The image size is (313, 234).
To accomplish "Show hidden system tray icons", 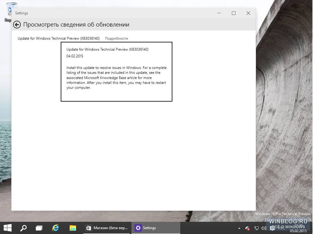I will pos(239,228).
